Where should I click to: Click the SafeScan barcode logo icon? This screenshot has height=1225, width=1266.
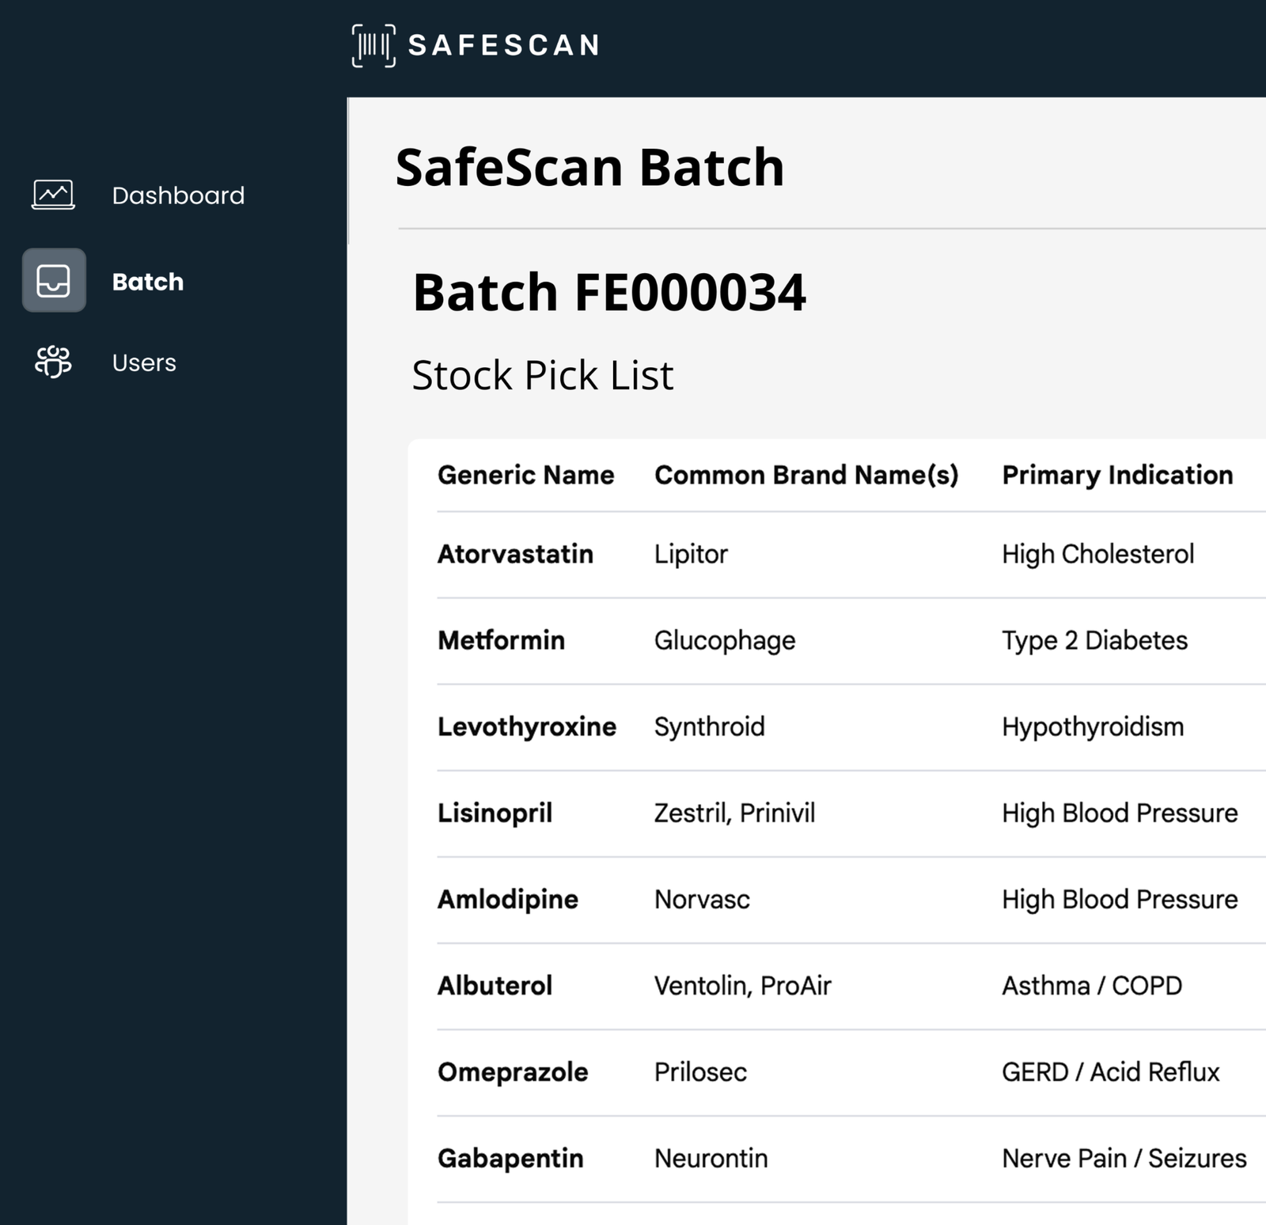pyautogui.click(x=372, y=46)
